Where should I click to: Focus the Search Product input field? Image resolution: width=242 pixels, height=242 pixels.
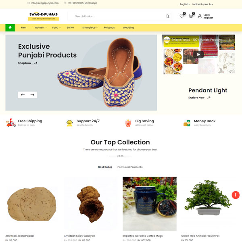[x=117, y=17]
